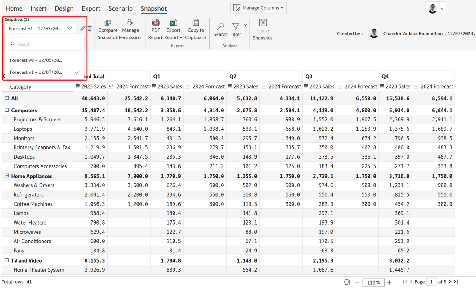Viewport: 476px width, 288px height.
Task: Export the view as PDF Report
Action: click(156, 29)
